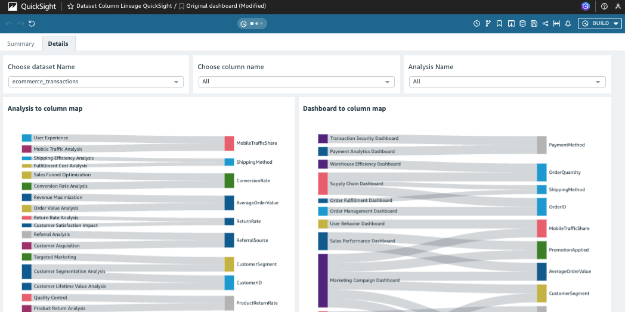Click the User Experience node square
Screen dimensions: 625x312
point(27,138)
